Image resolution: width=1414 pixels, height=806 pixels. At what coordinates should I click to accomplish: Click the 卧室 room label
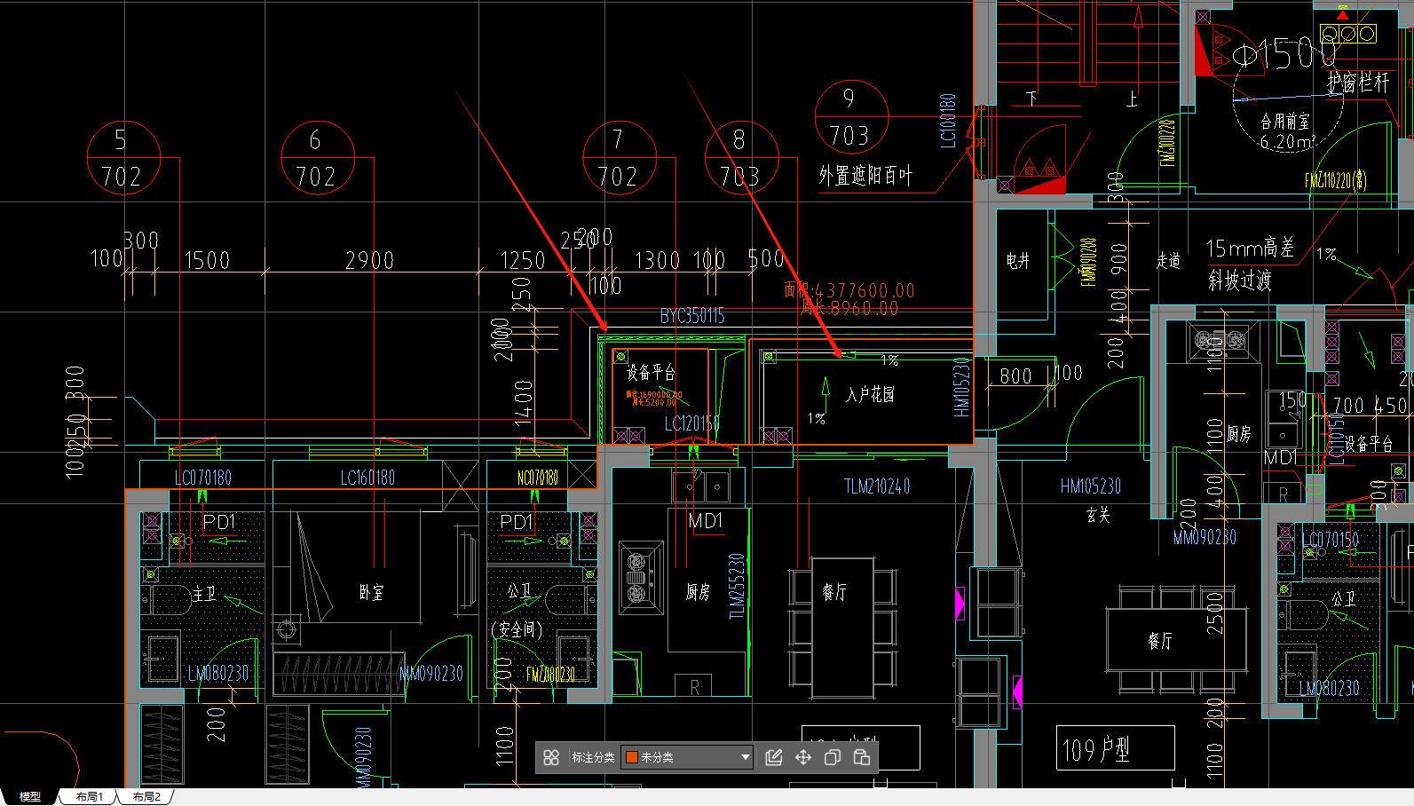(372, 592)
